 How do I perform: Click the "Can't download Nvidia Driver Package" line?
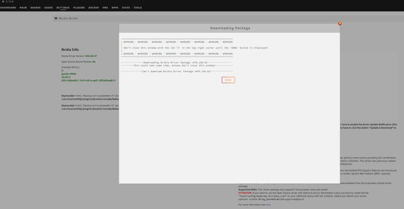177,71
